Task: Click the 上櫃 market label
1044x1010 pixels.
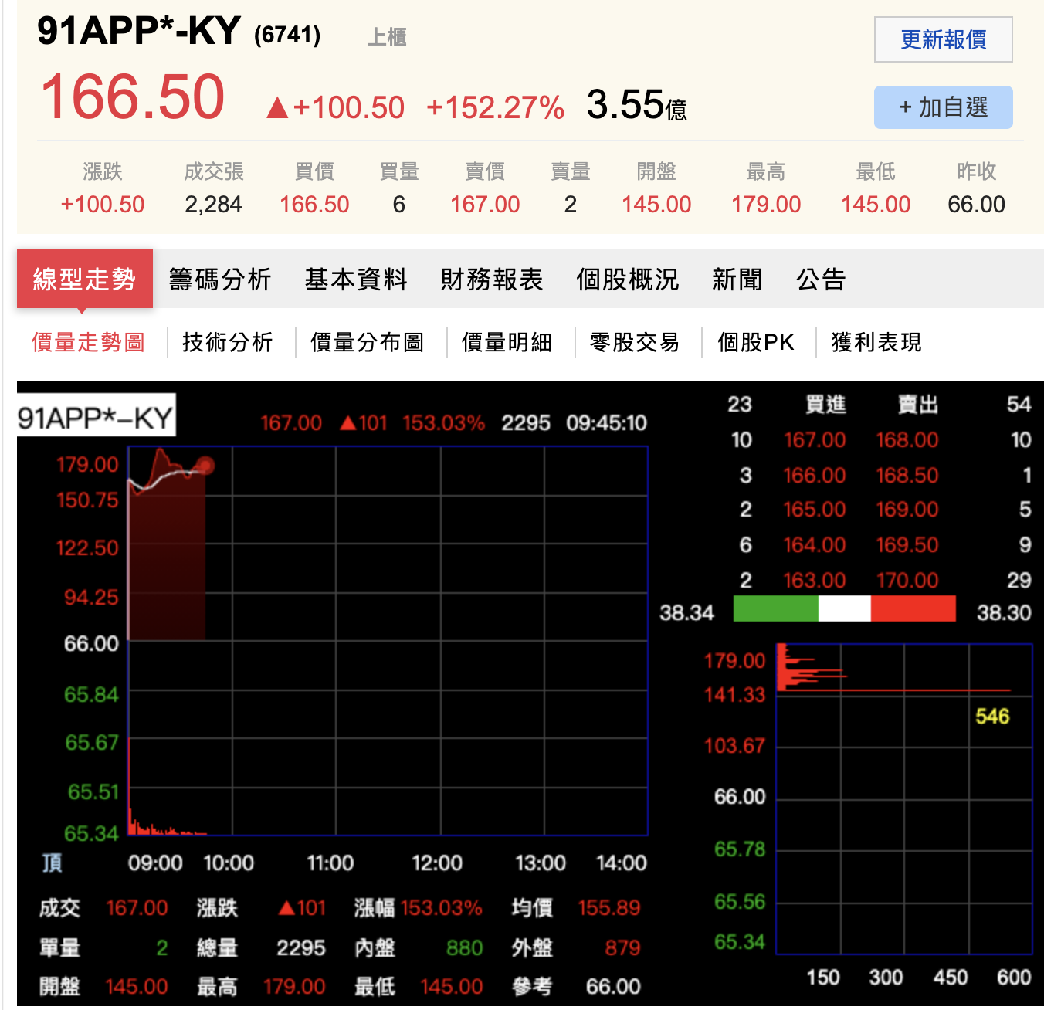Action: [x=387, y=37]
